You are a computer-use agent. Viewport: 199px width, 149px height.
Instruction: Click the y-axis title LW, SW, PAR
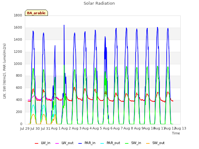click(x=5, y=71)
